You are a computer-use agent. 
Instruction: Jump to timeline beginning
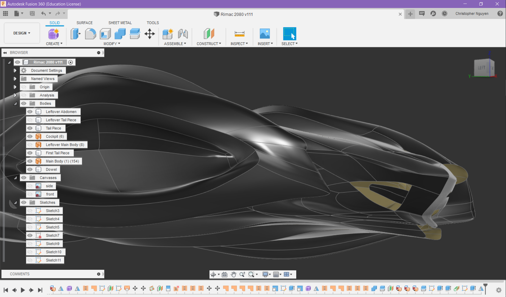(x=6, y=290)
